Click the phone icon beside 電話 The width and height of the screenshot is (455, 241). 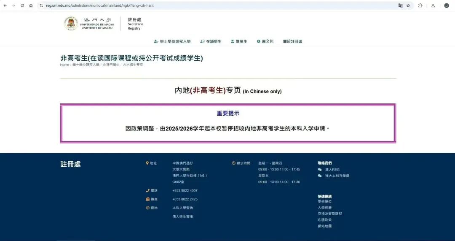(148, 190)
